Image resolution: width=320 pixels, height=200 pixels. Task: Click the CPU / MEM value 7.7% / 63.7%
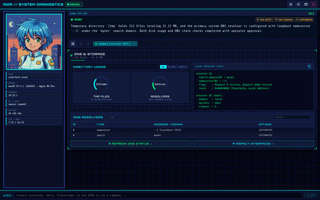(x=16, y=122)
